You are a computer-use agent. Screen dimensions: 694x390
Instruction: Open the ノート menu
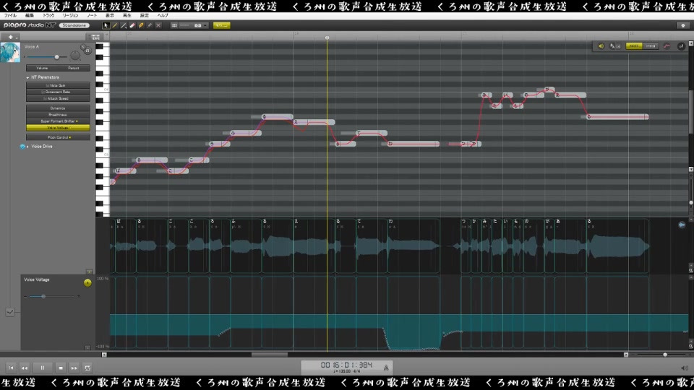click(92, 15)
